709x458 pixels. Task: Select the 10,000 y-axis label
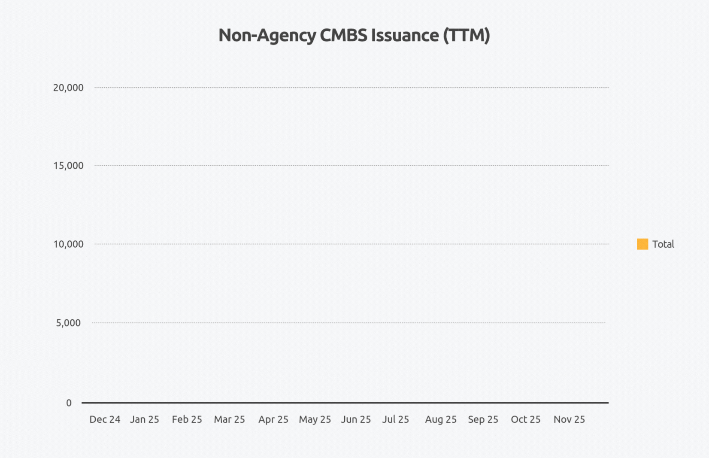click(x=68, y=244)
